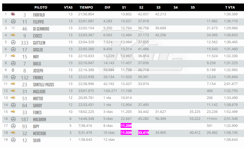
Task: Click car number 333 in GUTTLEIN row
Action: coord(25,43)
